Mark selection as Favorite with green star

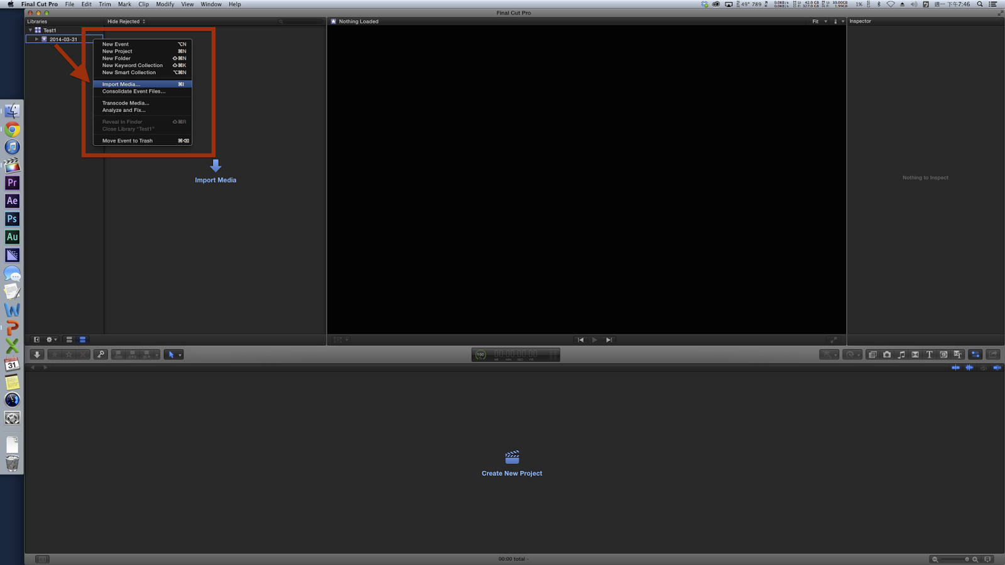pos(55,355)
